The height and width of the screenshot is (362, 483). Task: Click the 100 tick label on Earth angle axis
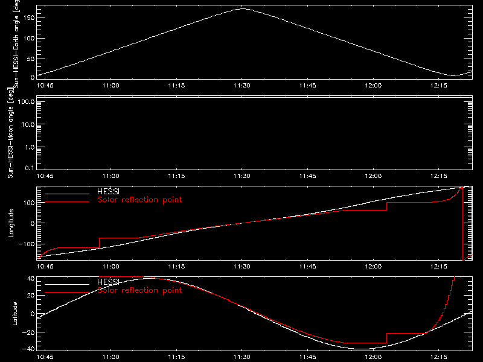[x=29, y=39]
